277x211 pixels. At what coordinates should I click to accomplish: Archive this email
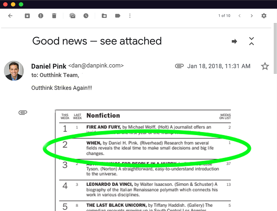tap(27, 16)
